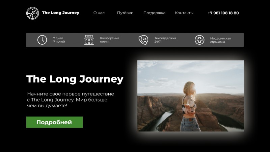This screenshot has width=270, height=152.
Task: Click the Начните своё первое путешествие paragraph
Action: click(71, 100)
